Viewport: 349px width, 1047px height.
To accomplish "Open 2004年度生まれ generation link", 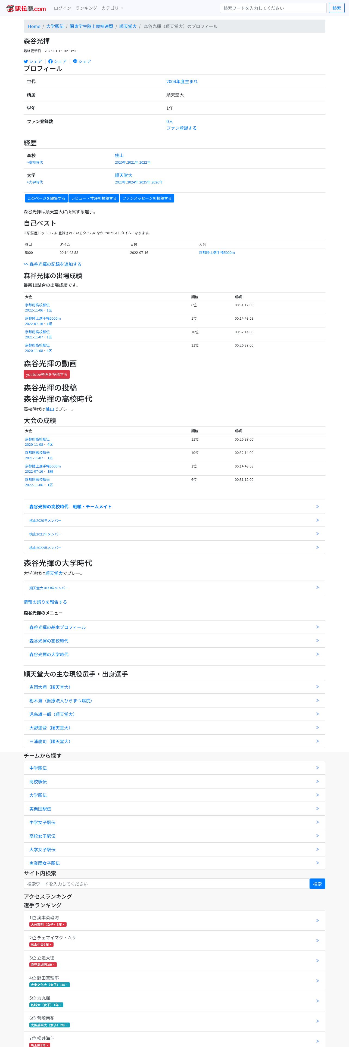I will tap(182, 82).
